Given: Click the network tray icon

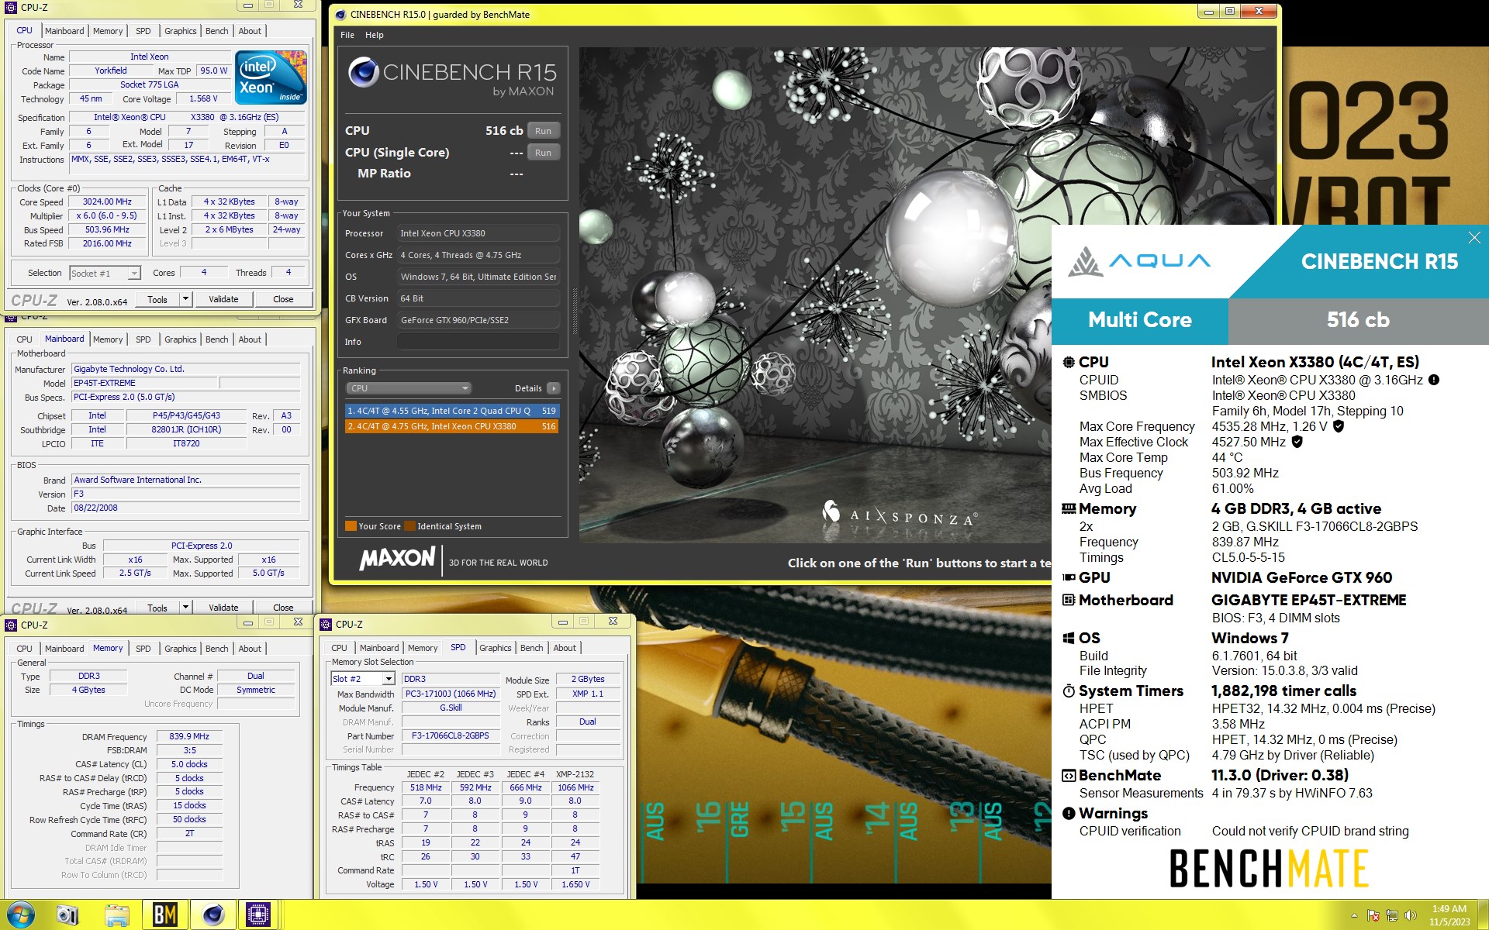Looking at the screenshot, I should tap(1392, 915).
